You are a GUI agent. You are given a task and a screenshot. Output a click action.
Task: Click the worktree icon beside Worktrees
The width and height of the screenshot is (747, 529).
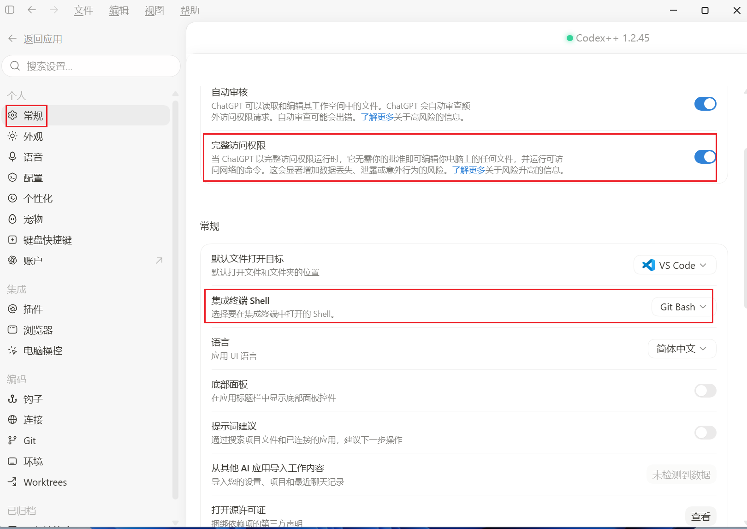(x=12, y=482)
